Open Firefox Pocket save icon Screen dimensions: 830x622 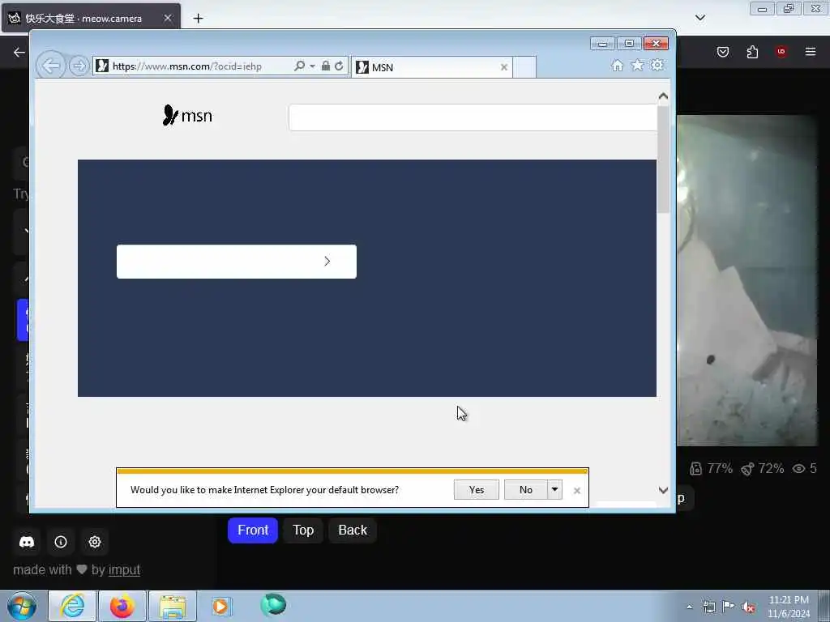tap(723, 52)
